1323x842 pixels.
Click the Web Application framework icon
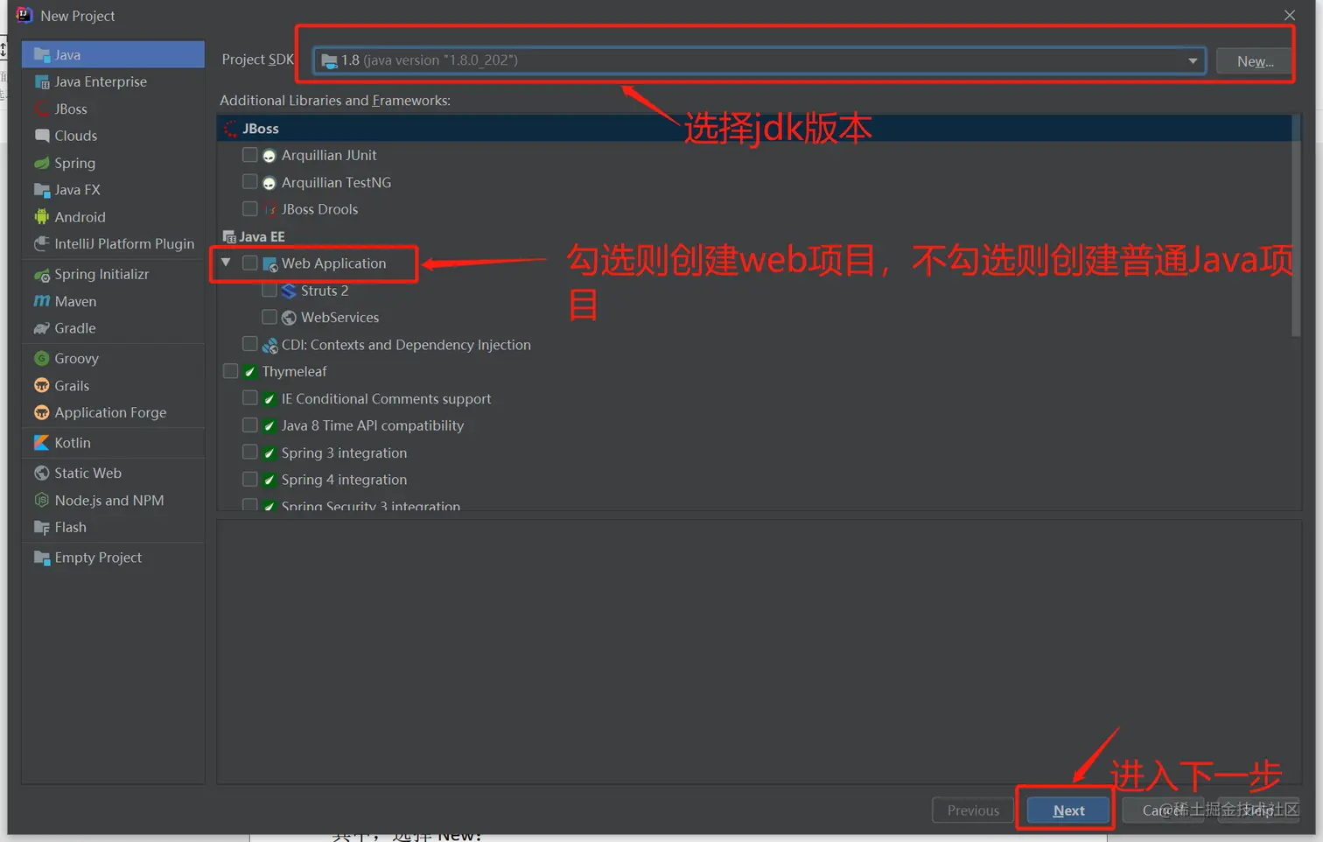269,263
